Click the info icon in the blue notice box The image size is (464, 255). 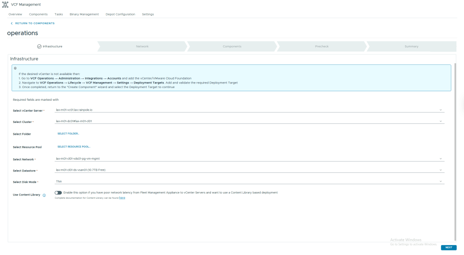15,68
